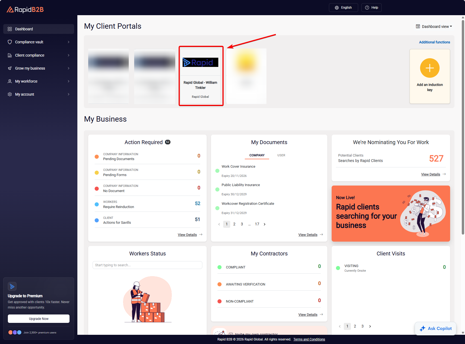Screen dimensions: 465x344
Task: Click the My account gear icon
Action: pos(10,94)
